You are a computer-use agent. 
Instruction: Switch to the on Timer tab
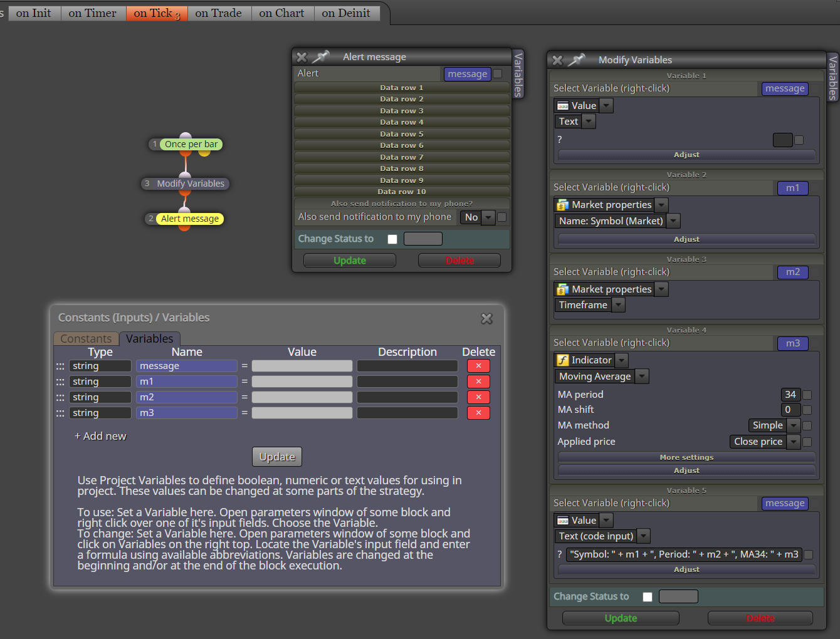coord(93,13)
